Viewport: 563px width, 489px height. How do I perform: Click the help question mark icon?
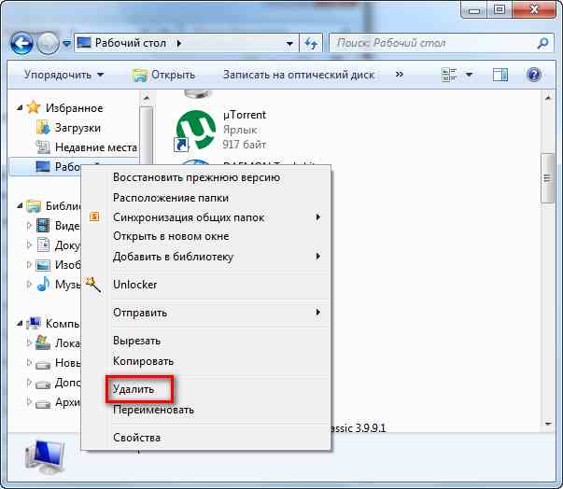[x=534, y=75]
